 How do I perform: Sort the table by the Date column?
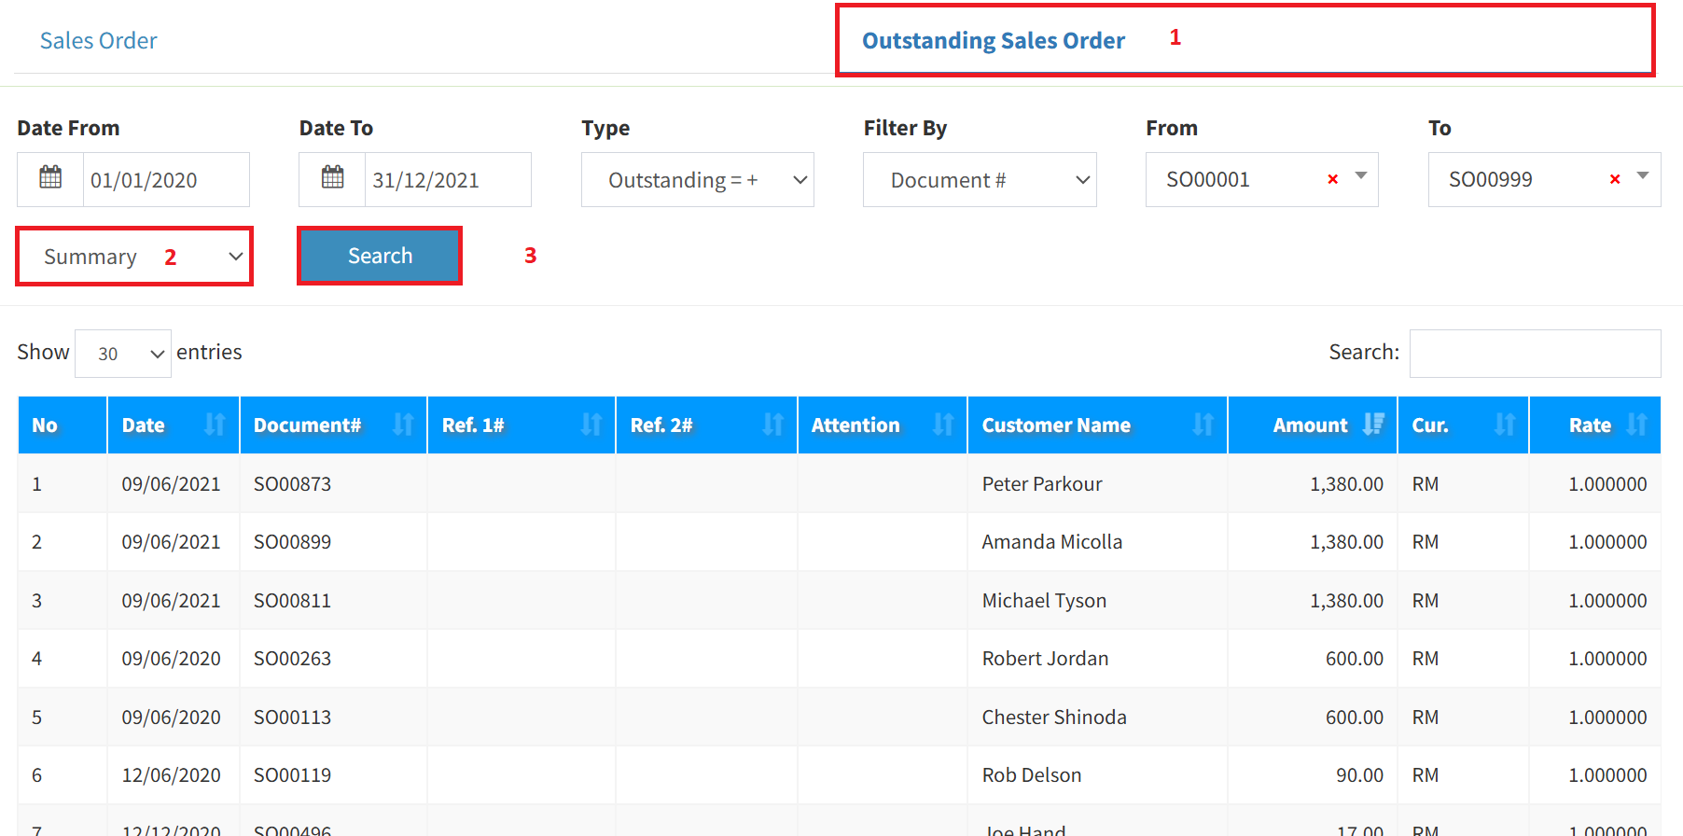pos(174,425)
